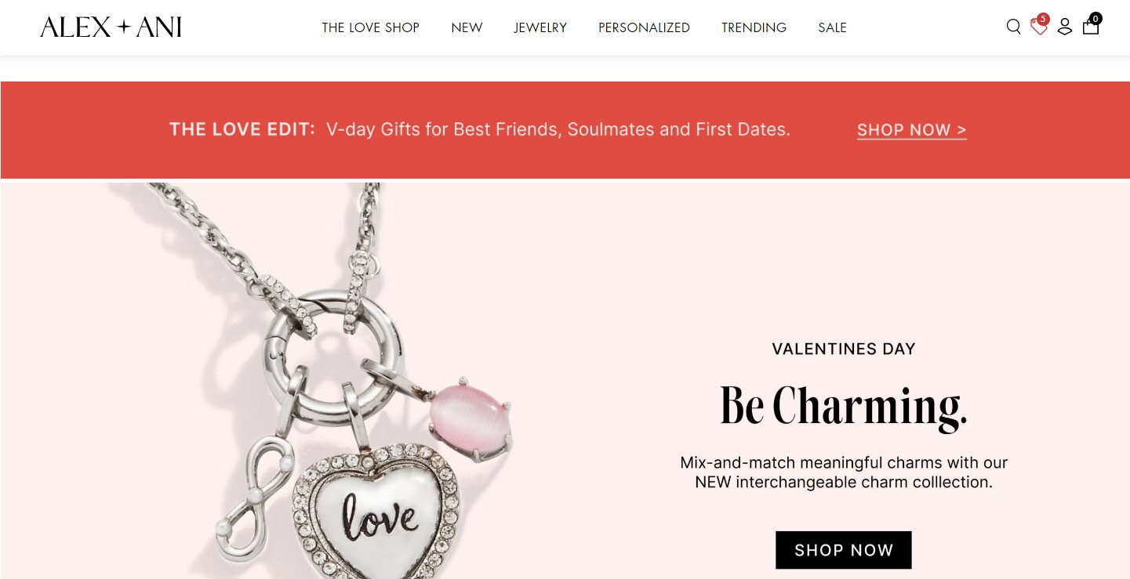This screenshot has height=579, width=1130.
Task: Click the black Shop Now button
Action: 843,550
